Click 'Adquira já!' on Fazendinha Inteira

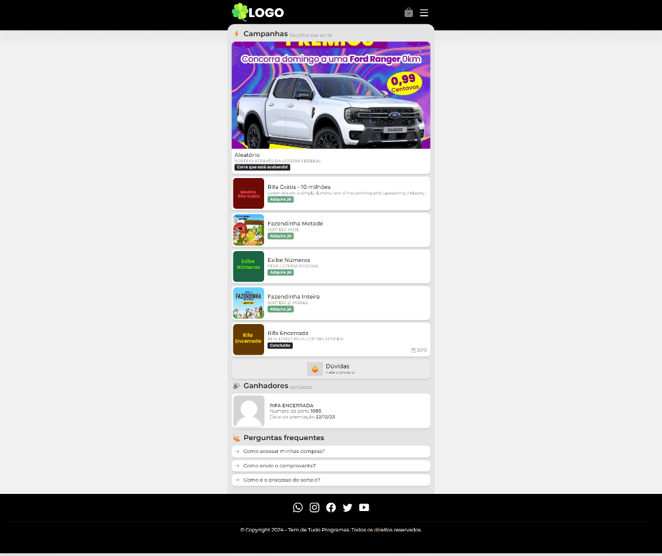pos(280,309)
